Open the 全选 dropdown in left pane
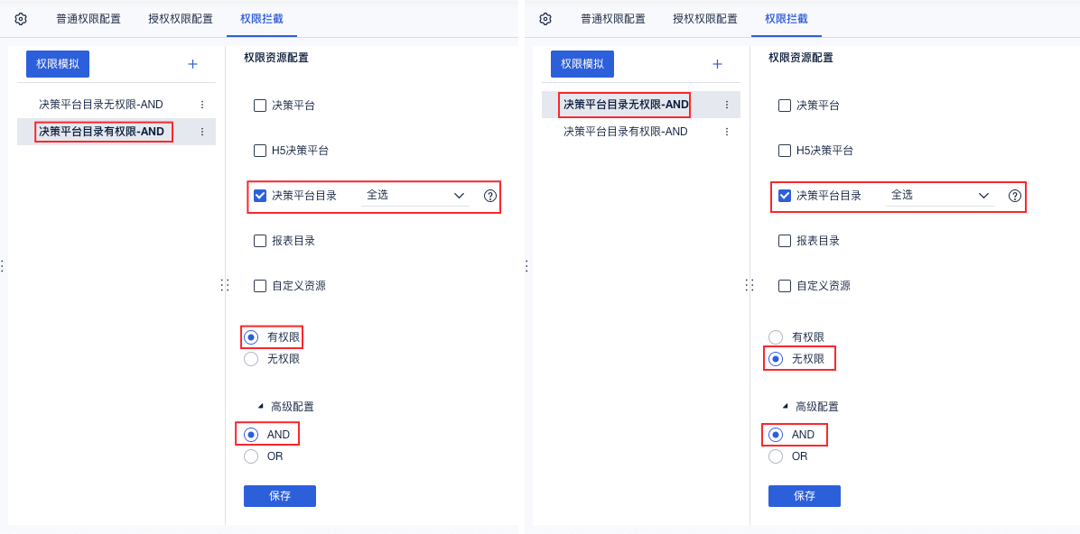1080x534 pixels. click(415, 196)
